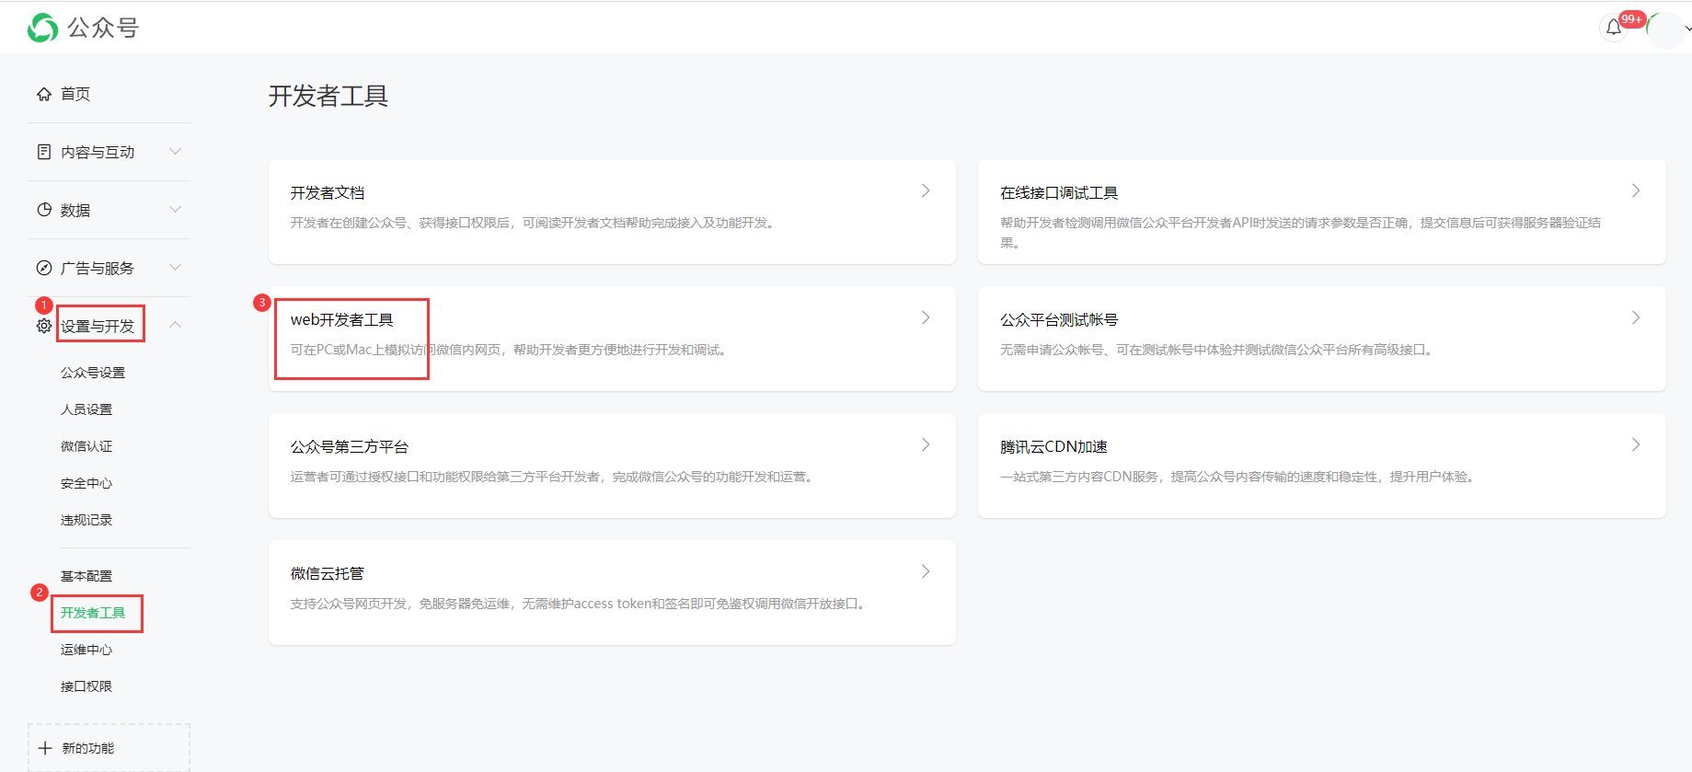Open the notification bell icon

[x=1614, y=28]
